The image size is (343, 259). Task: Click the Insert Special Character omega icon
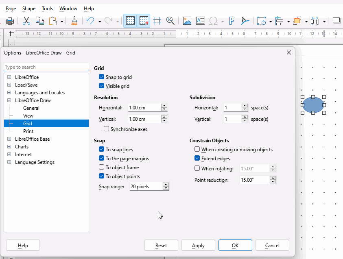pyautogui.click(x=213, y=21)
